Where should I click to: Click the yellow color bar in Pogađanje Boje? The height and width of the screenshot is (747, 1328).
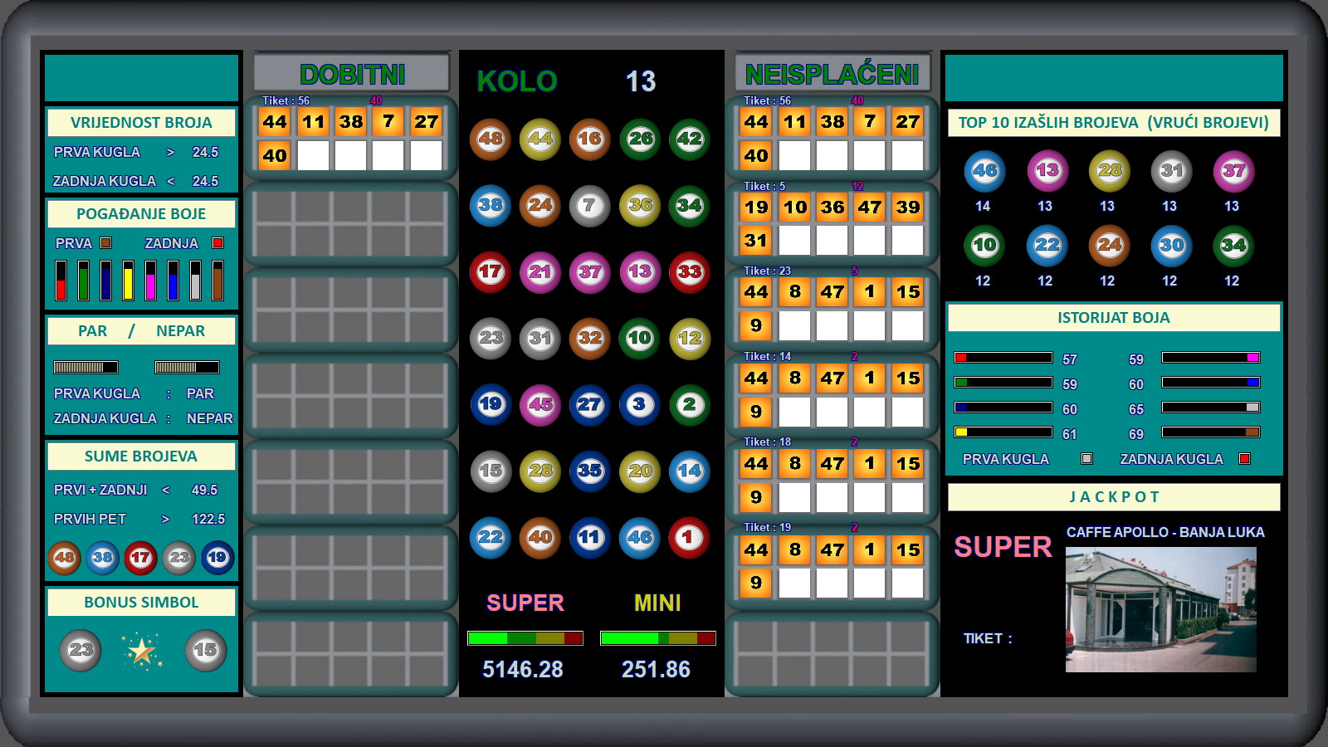coord(128,280)
